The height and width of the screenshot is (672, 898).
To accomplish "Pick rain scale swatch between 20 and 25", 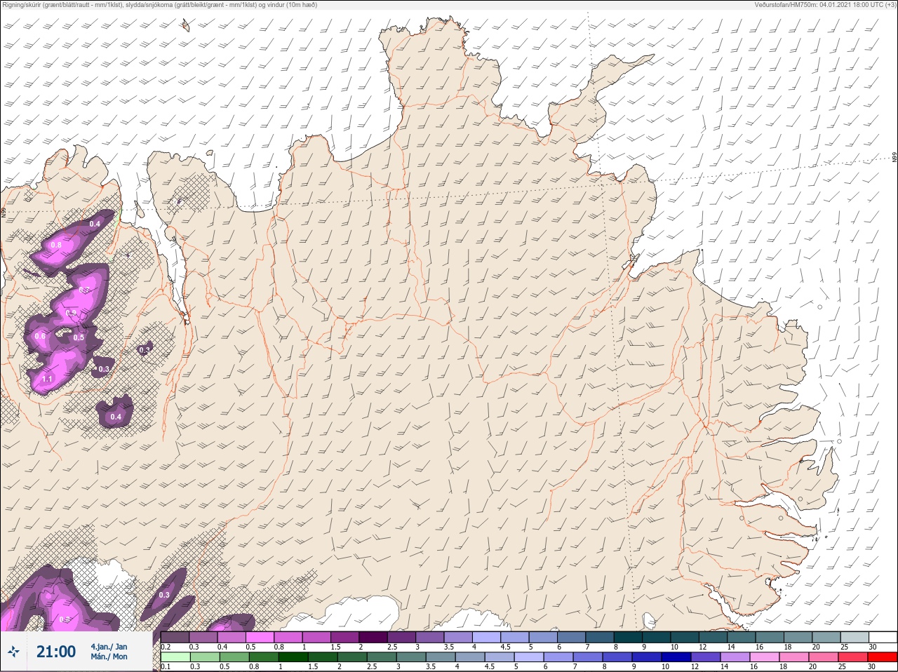I will pos(823,657).
